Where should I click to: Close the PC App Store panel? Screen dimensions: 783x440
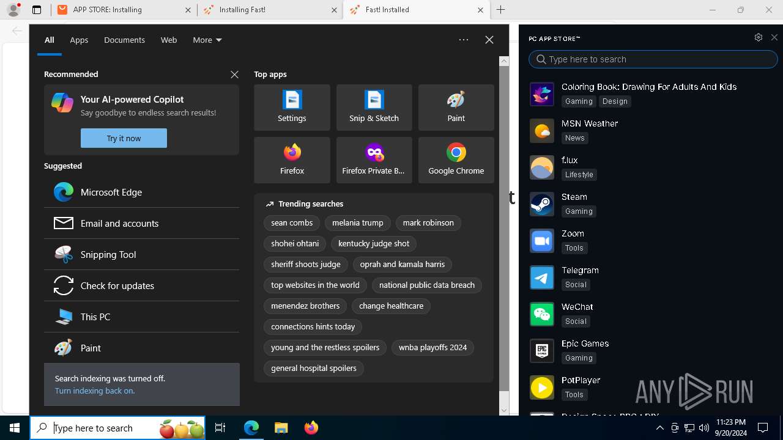coord(774,37)
